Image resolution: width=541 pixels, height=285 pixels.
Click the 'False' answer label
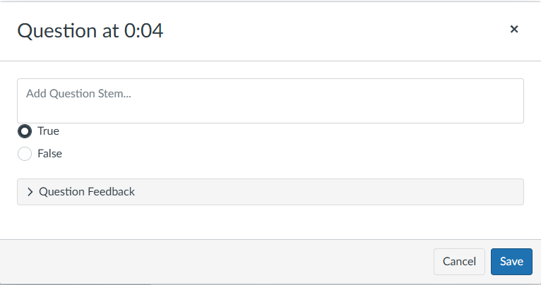(49, 153)
